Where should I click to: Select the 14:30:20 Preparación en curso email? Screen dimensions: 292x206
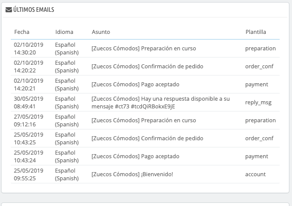(145, 49)
